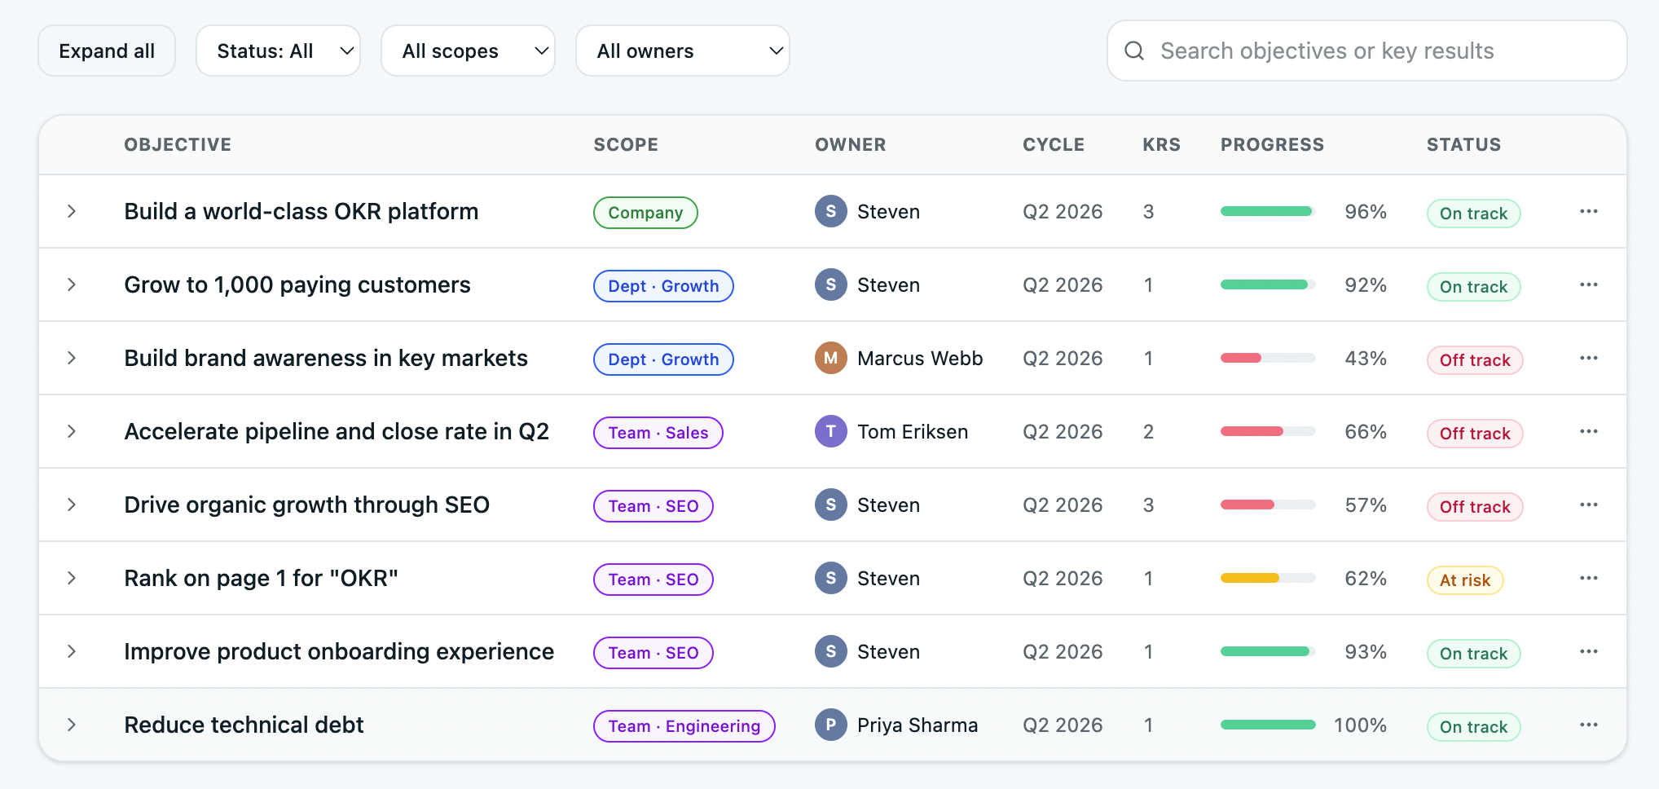Expand Build a world-class OKR platform objective
The image size is (1659, 789).
pos(72,211)
